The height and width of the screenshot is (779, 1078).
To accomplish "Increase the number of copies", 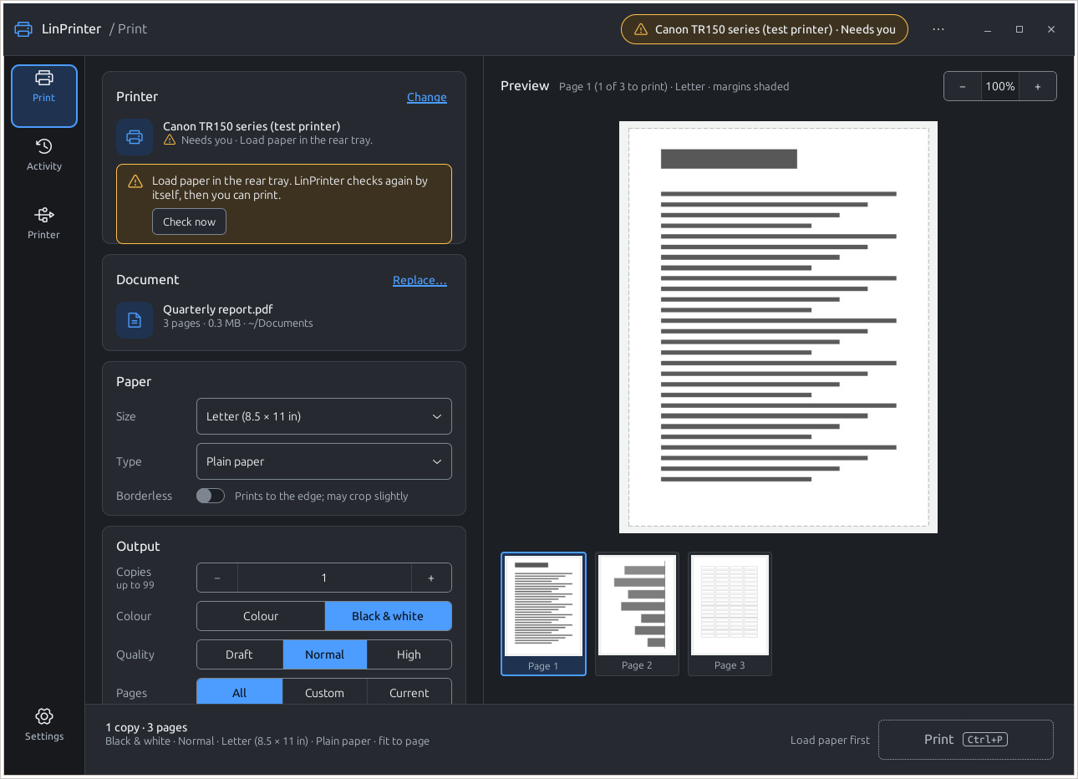I will (431, 578).
